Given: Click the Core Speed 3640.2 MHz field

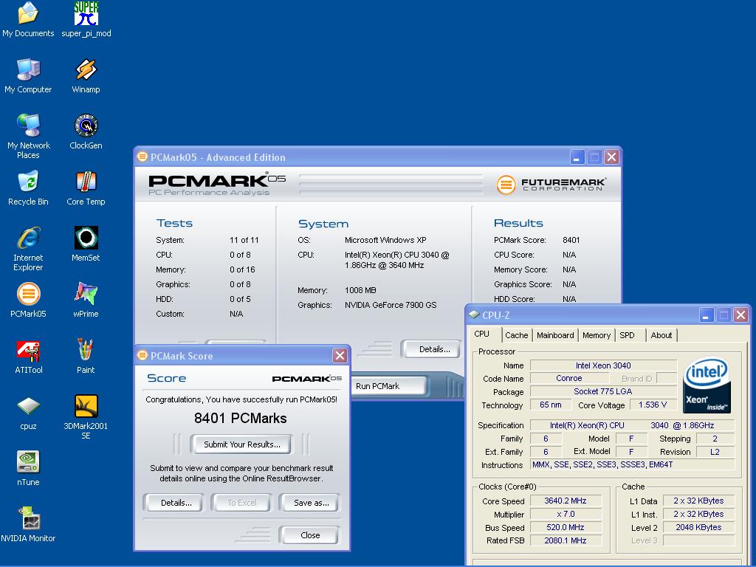Looking at the screenshot, I should pos(565,501).
